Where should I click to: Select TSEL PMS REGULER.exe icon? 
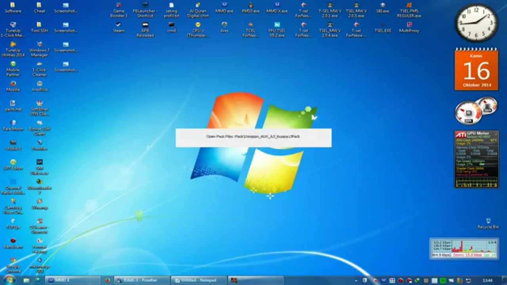(409, 10)
